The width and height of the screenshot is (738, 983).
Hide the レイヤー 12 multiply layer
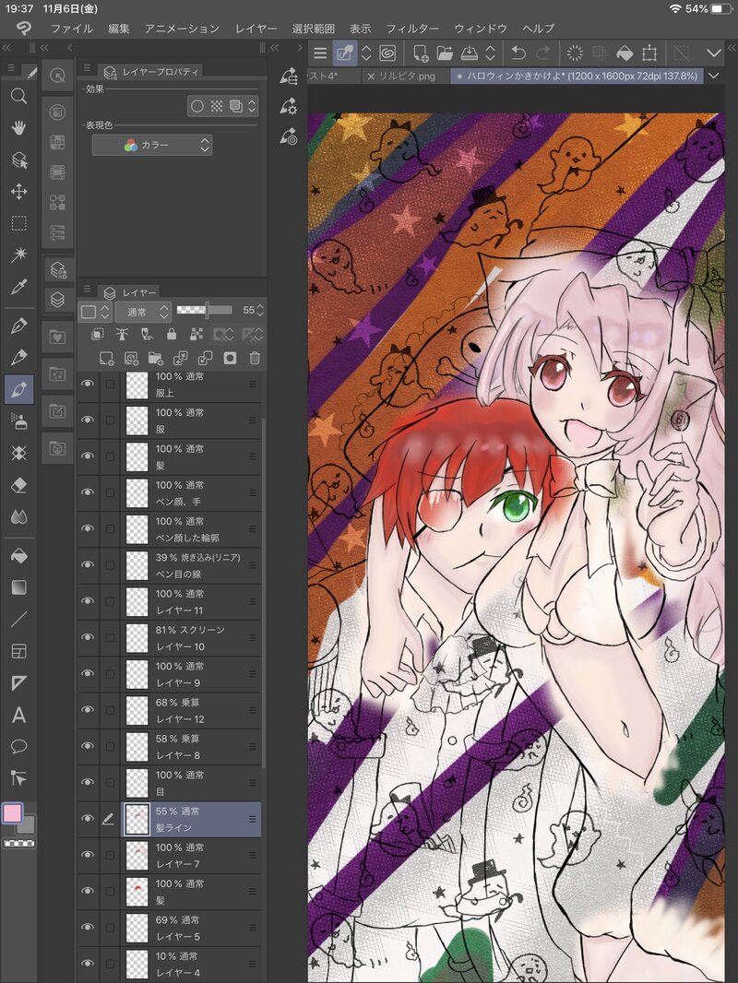88,710
